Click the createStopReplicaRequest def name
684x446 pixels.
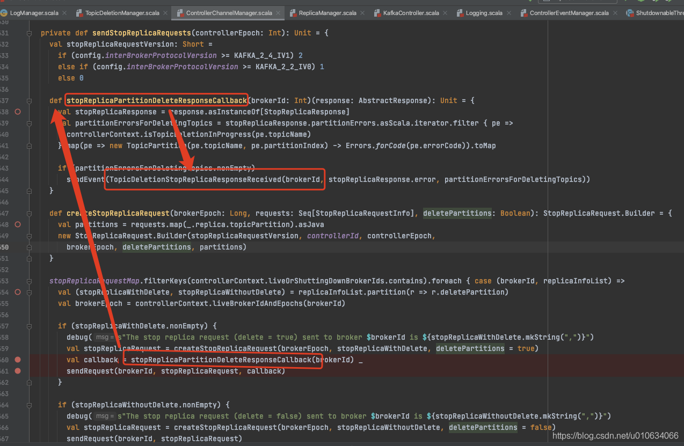point(118,213)
